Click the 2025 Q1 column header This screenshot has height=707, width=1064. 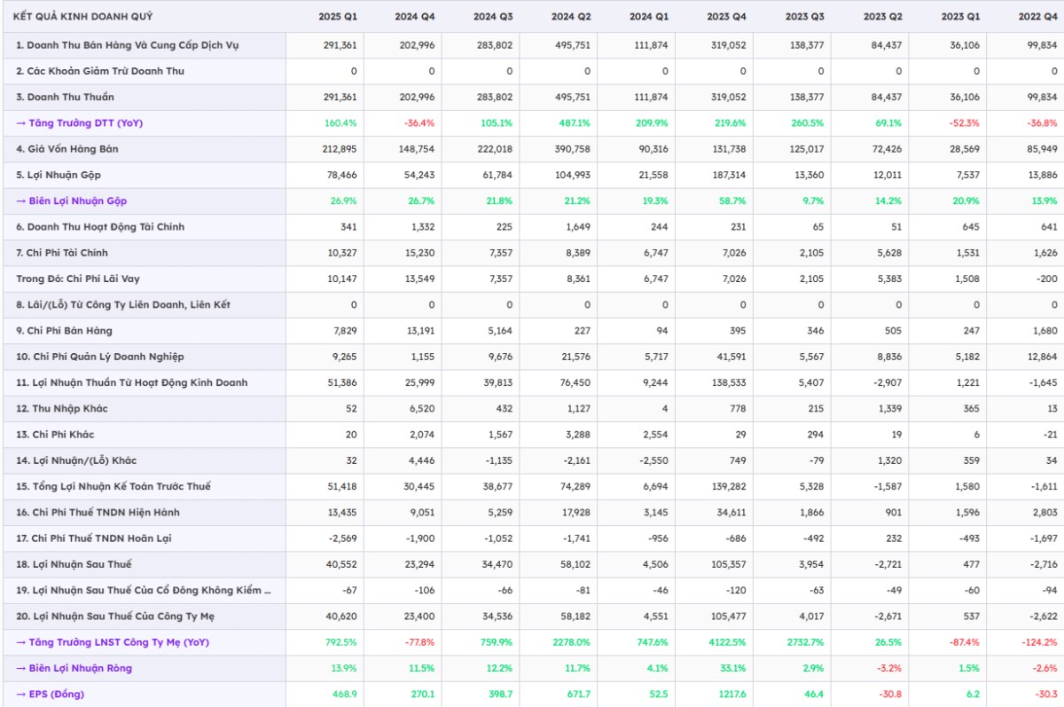338,17
